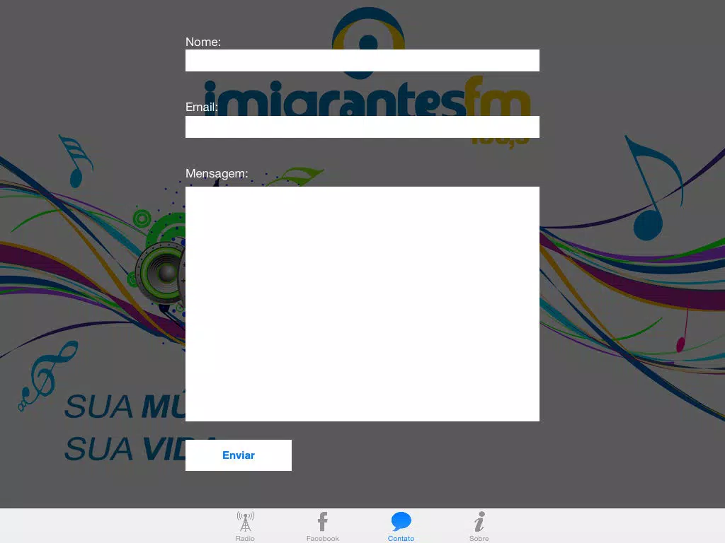Screen dimensions: 725x543
Task: Click the "Nome:" label text
Action: tap(203, 42)
